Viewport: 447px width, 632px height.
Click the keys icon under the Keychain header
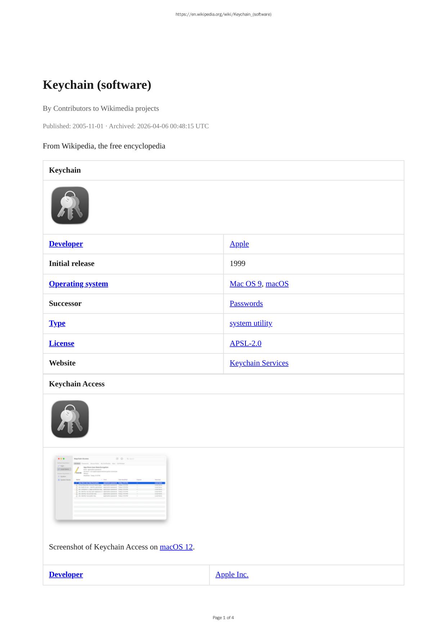tap(70, 206)
